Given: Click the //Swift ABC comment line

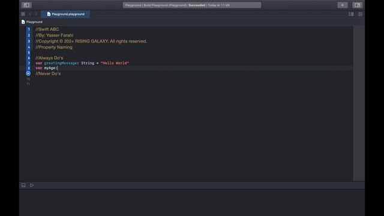Looking at the screenshot, I should pos(47,29).
